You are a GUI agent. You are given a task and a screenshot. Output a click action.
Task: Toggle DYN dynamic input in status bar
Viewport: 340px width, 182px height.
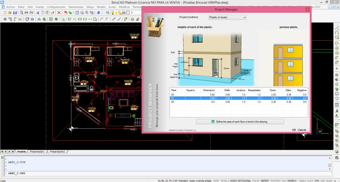point(317,180)
